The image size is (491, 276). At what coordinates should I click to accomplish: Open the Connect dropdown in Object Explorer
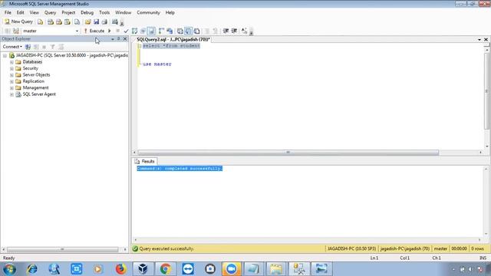pos(12,47)
